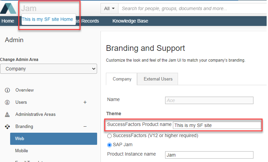This screenshot has height=162, width=268.
Task: Select the SAP Jam theme radio button
Action: (x=109, y=145)
